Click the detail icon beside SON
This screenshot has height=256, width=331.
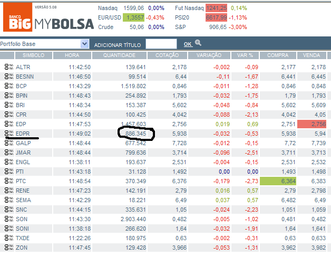[x=9, y=219]
